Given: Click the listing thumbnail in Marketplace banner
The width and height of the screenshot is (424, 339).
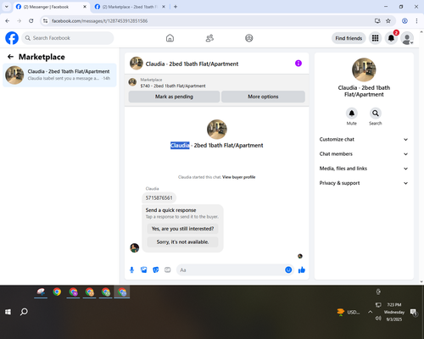Looking at the screenshot, I should point(132,82).
